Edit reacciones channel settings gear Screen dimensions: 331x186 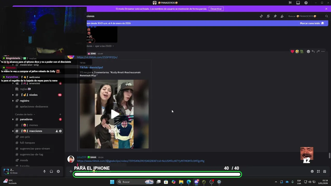(61, 131)
